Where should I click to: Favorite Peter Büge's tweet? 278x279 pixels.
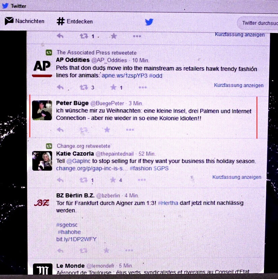[x=107, y=129]
